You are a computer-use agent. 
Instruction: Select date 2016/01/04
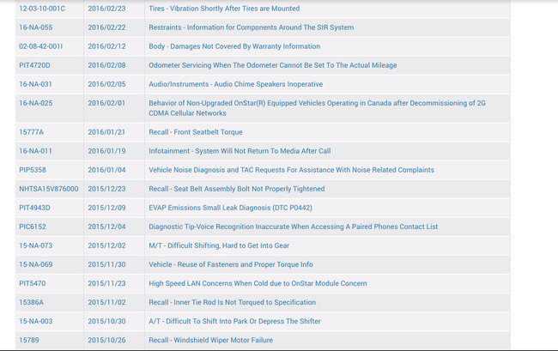click(106, 170)
